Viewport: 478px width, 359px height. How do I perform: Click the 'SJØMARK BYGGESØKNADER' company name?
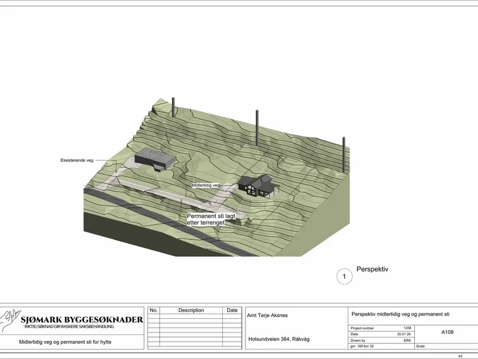pyautogui.click(x=82, y=320)
